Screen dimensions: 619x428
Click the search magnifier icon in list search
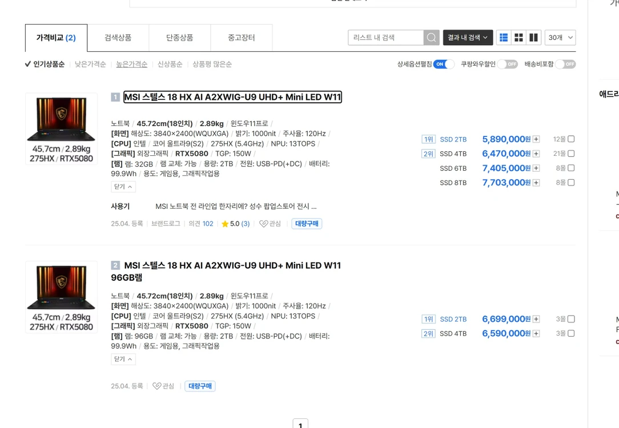pos(432,38)
